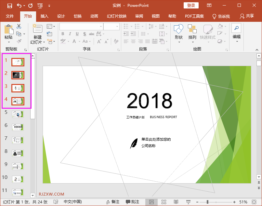This screenshot has width=262, height=206.
Task: Click the Format Painter brush icon
Action: pyautogui.click(x=19, y=41)
